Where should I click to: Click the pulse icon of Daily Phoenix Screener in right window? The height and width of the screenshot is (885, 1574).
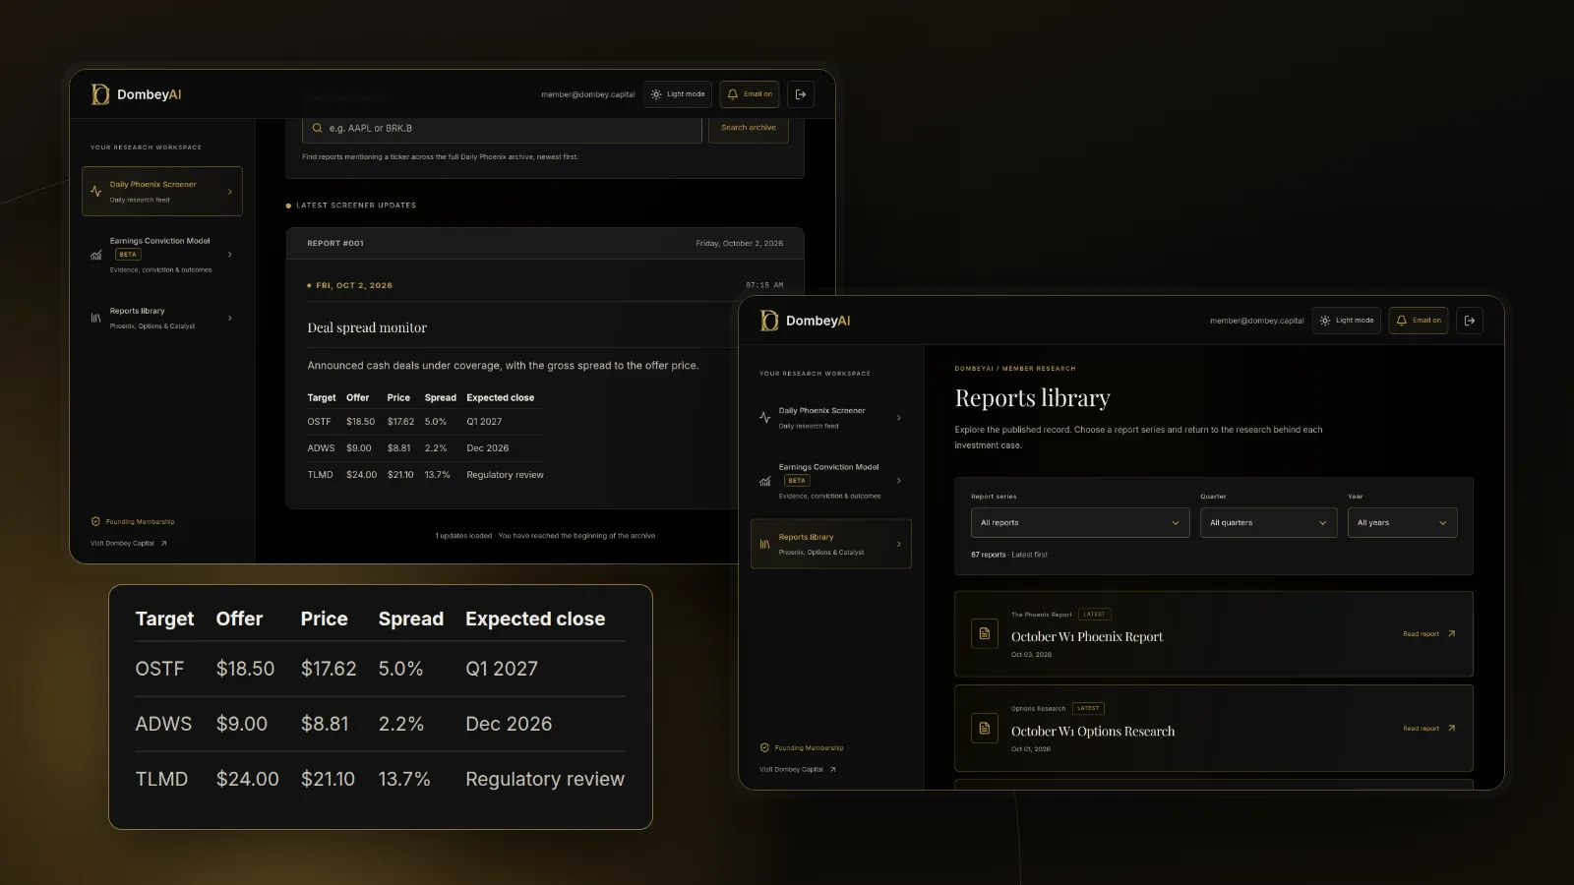point(765,417)
